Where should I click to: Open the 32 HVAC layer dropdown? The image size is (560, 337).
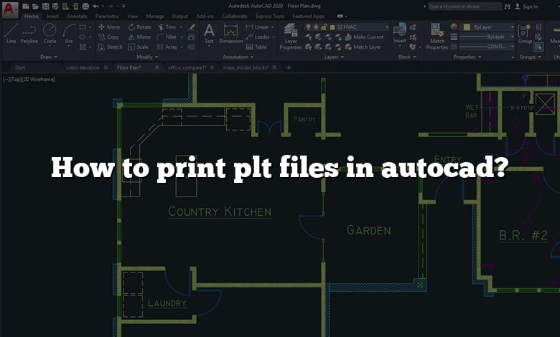point(347,27)
